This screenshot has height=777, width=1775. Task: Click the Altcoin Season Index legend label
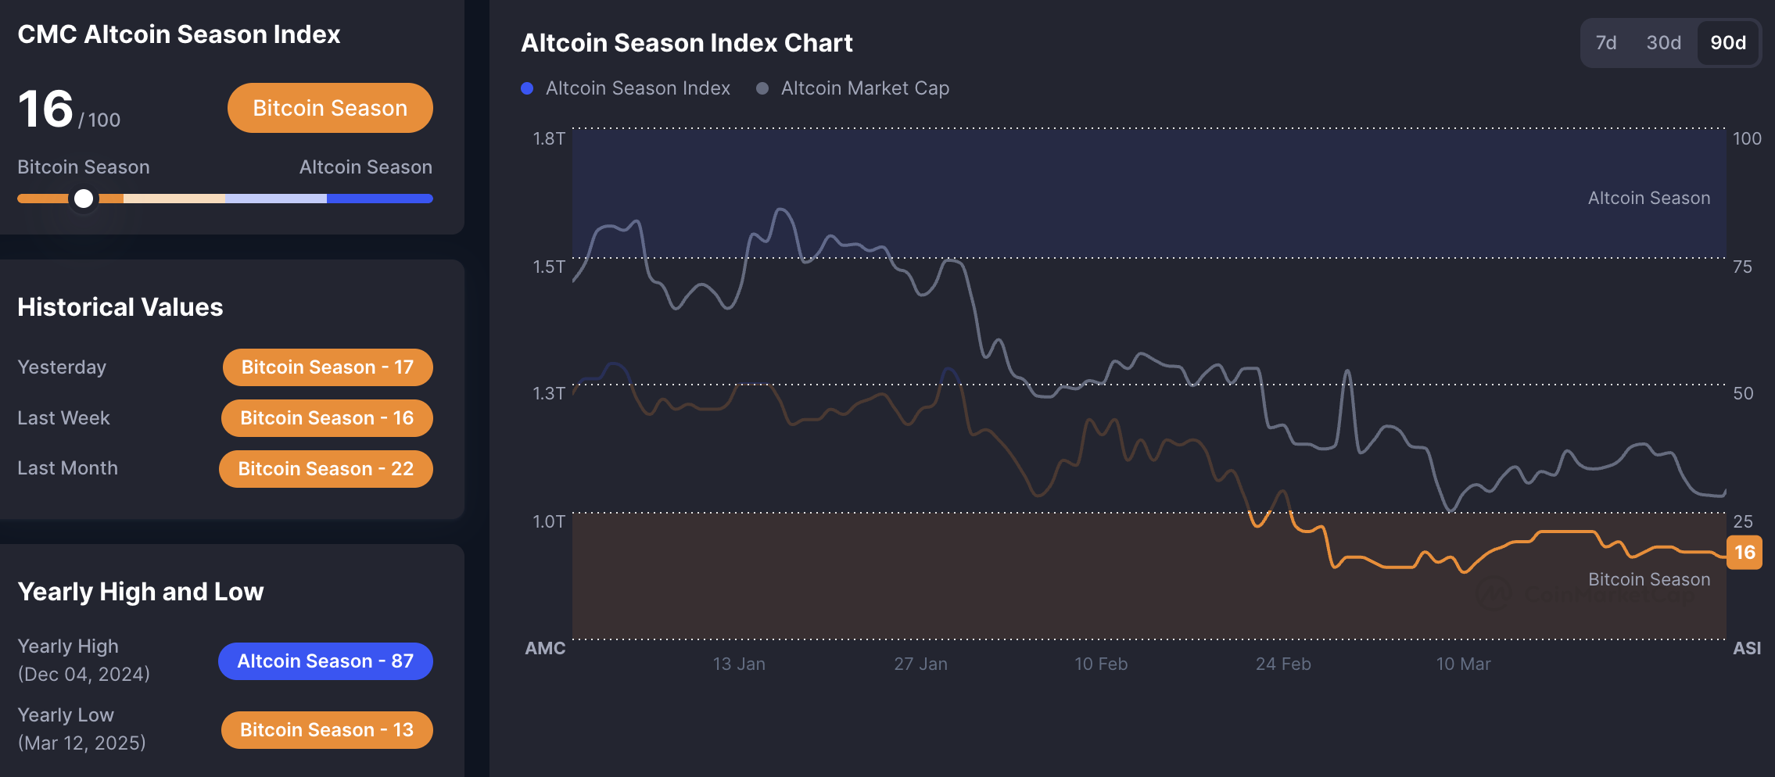pos(637,88)
